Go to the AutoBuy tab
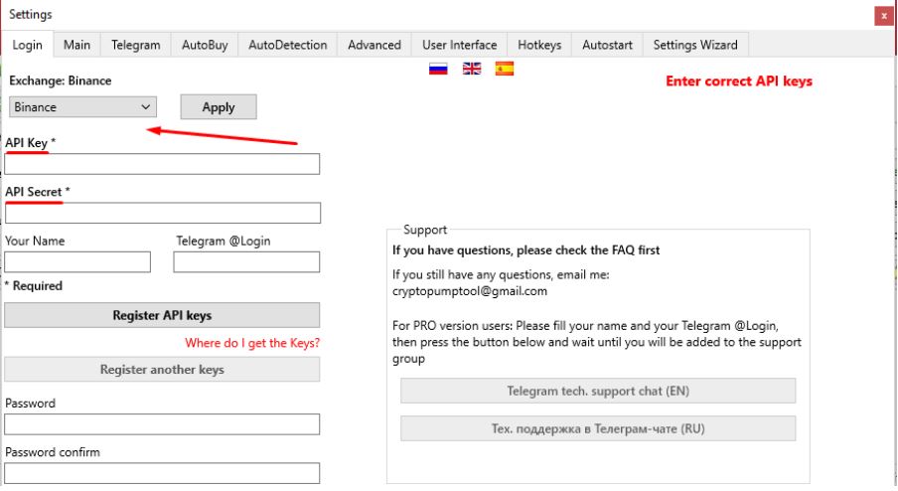The height and width of the screenshot is (491, 898). [x=205, y=45]
